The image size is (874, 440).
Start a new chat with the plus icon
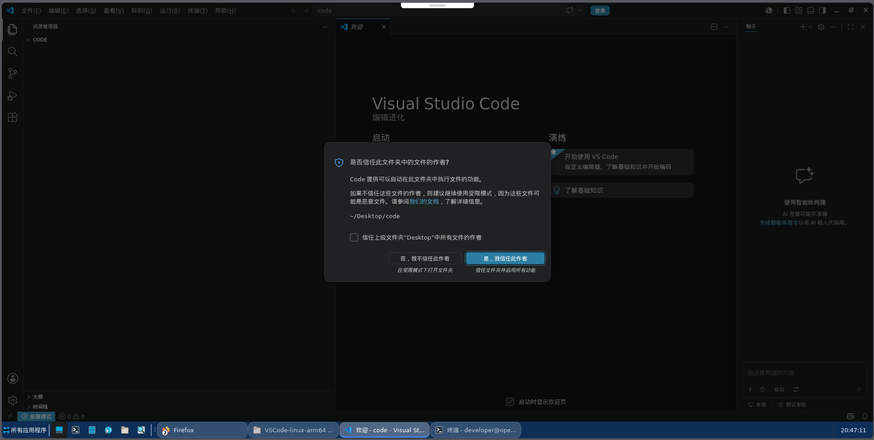[803, 27]
